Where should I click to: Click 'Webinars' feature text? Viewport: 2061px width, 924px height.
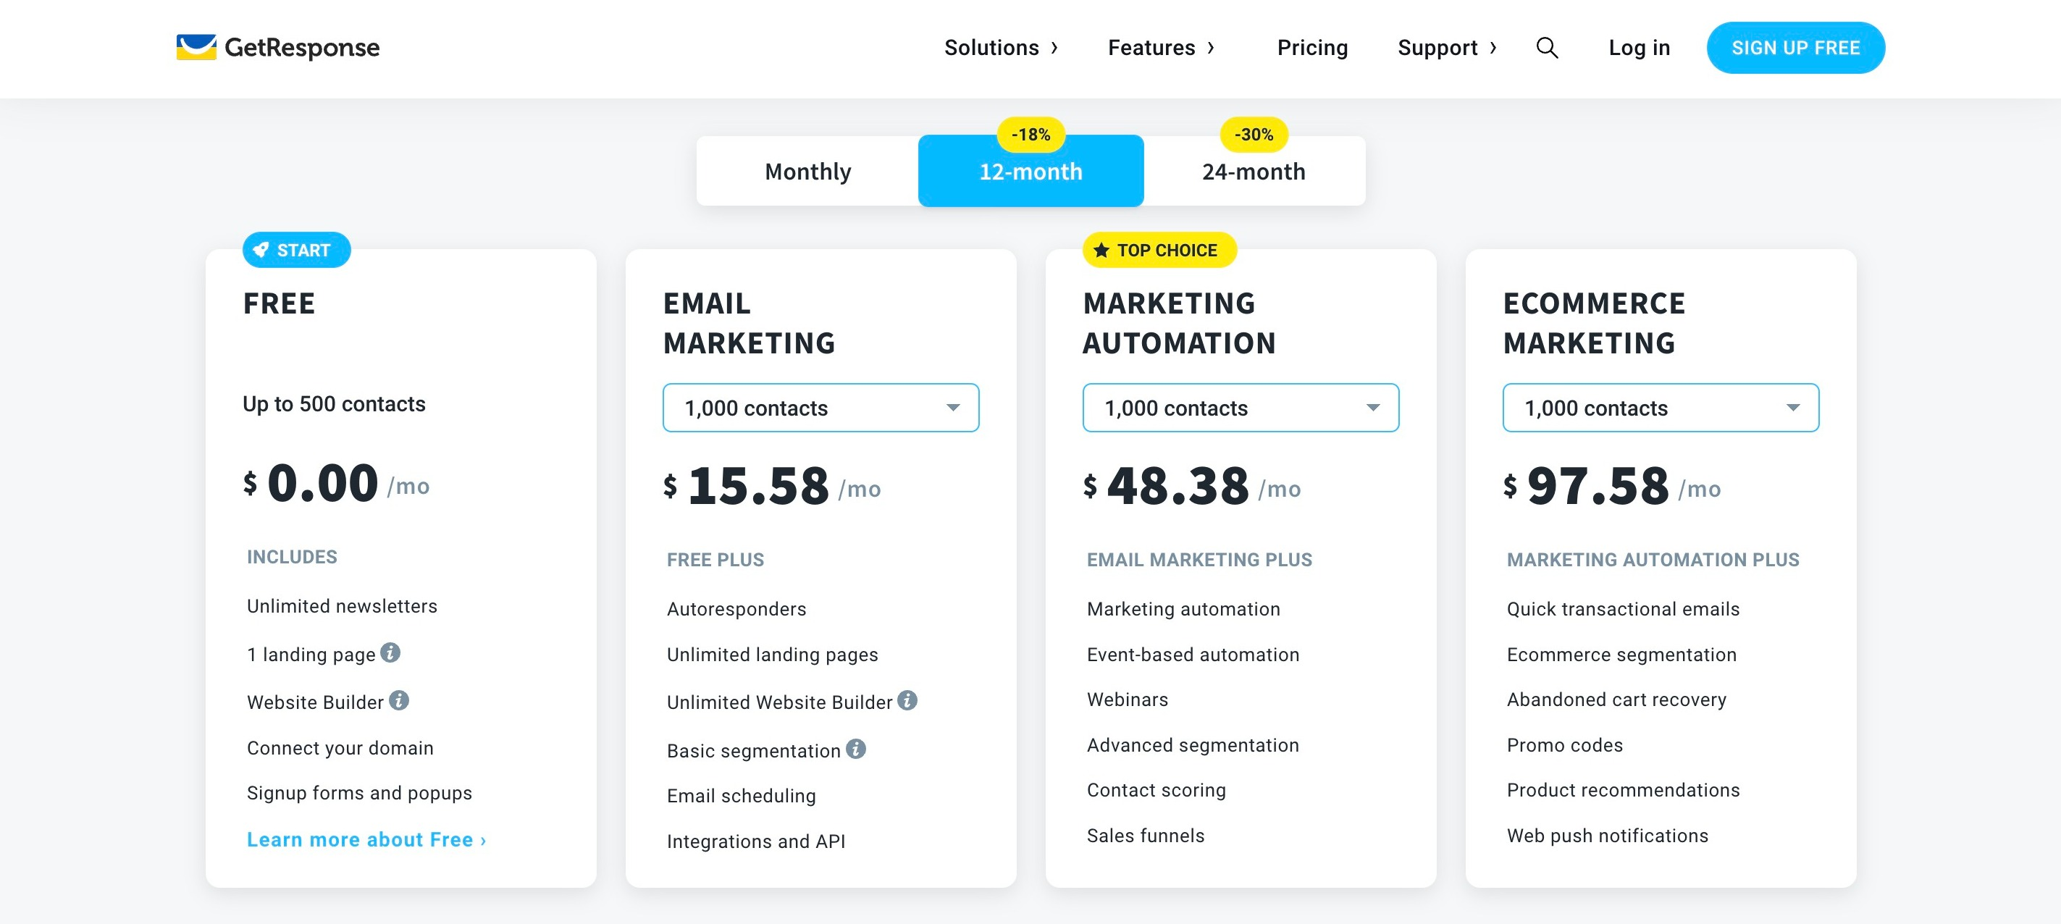tap(1128, 700)
